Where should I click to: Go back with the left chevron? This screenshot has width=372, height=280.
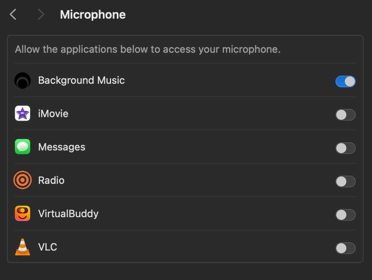[13, 15]
